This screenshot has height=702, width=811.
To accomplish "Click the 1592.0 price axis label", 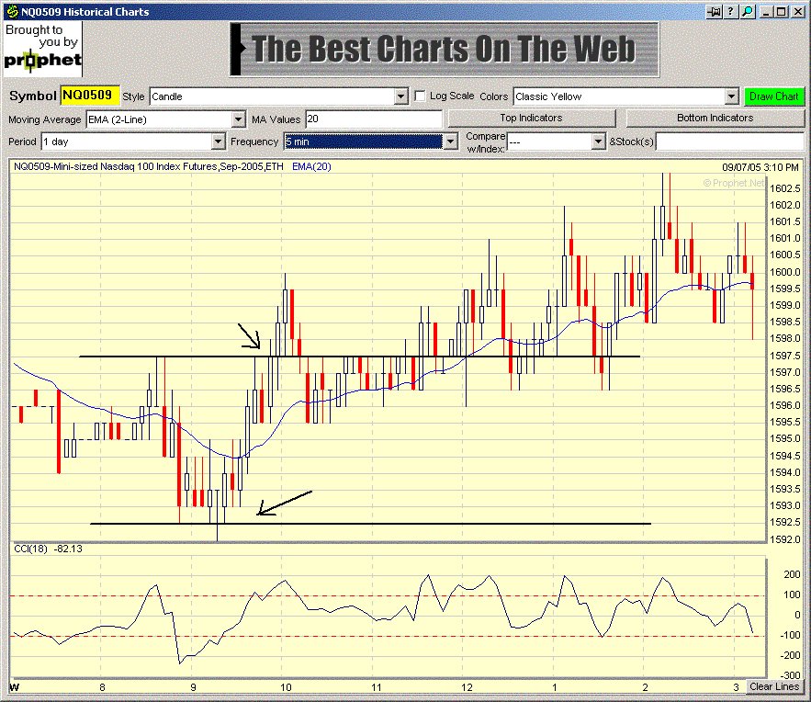I will point(785,539).
